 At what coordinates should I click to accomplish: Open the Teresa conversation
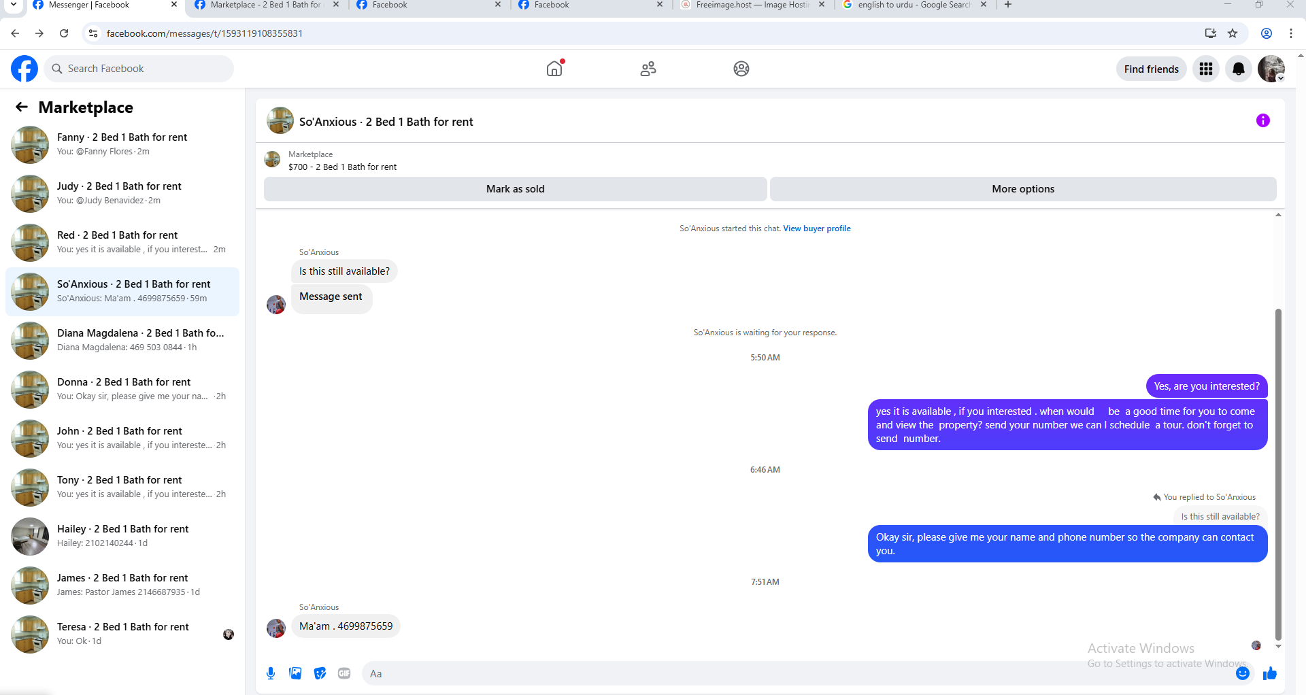122,634
